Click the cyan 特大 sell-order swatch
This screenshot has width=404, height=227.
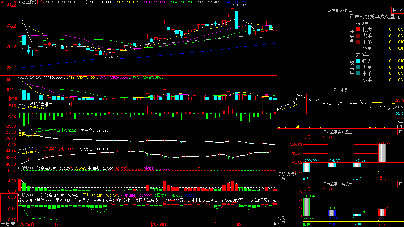pos(358,61)
